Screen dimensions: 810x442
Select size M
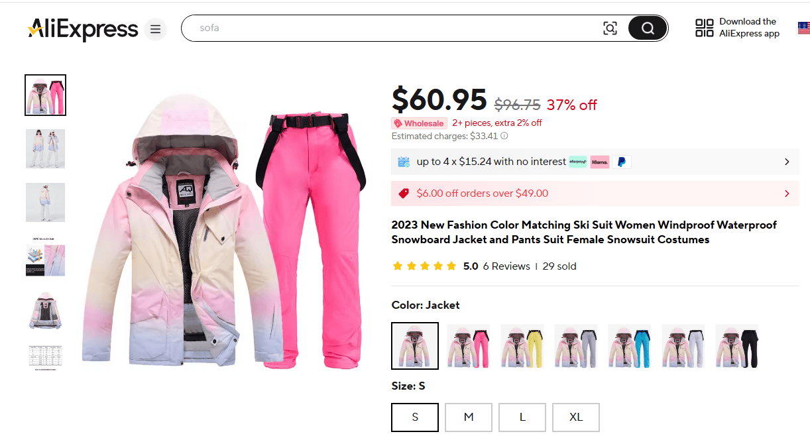tap(469, 417)
